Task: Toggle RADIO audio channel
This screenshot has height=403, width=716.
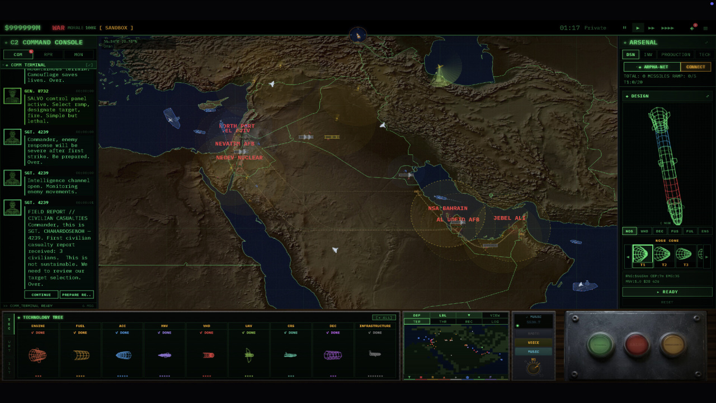Action: click(534, 334)
